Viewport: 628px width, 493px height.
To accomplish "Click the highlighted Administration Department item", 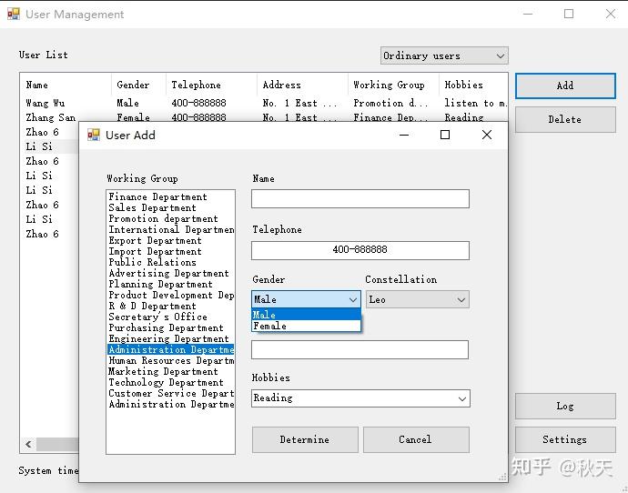I will pyautogui.click(x=170, y=350).
